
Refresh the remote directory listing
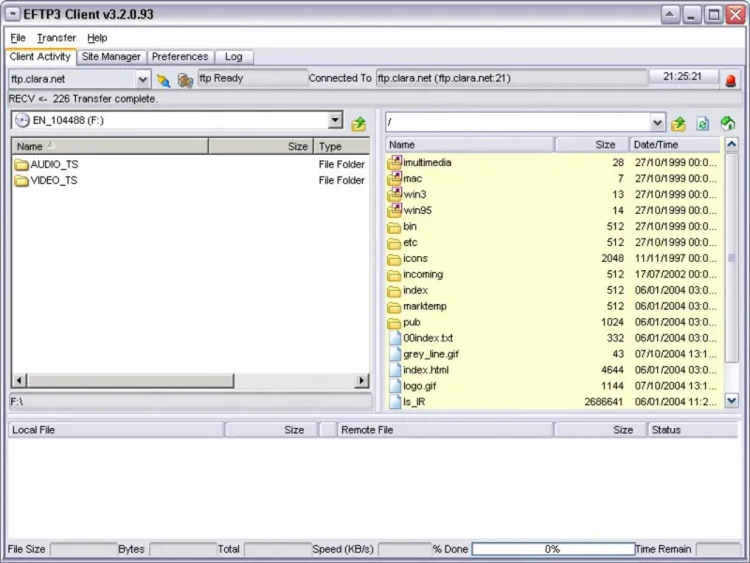[x=702, y=124]
